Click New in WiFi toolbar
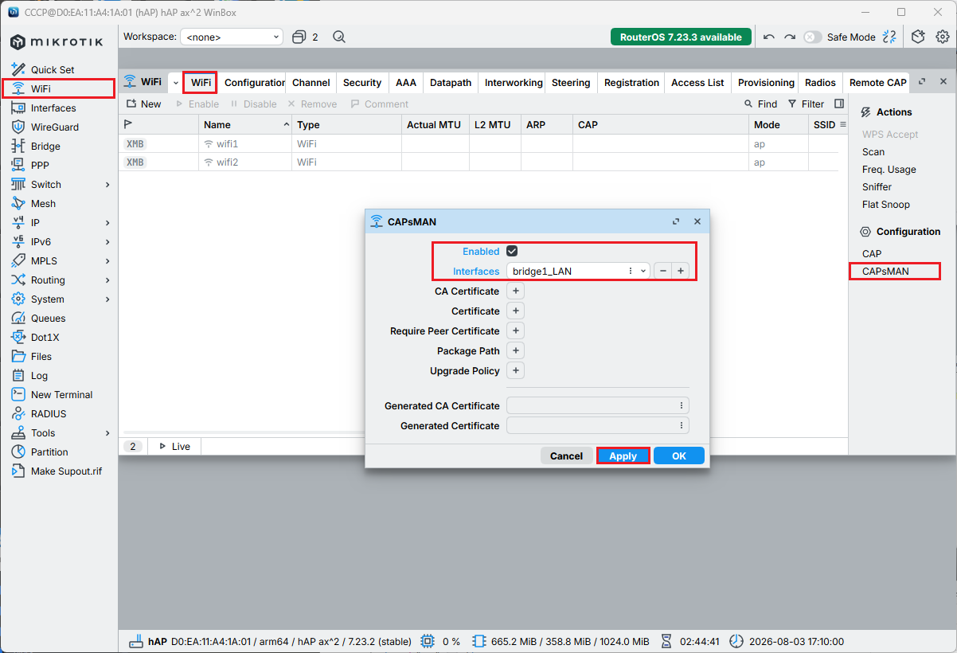 tap(143, 104)
